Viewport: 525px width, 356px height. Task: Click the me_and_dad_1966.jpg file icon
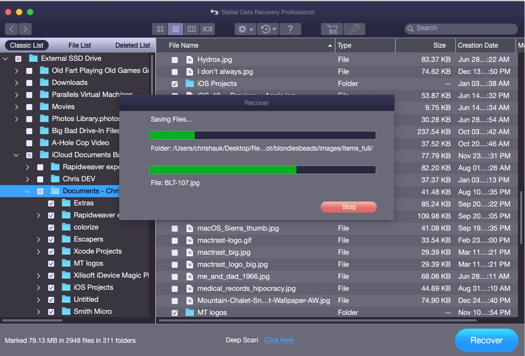click(x=190, y=277)
